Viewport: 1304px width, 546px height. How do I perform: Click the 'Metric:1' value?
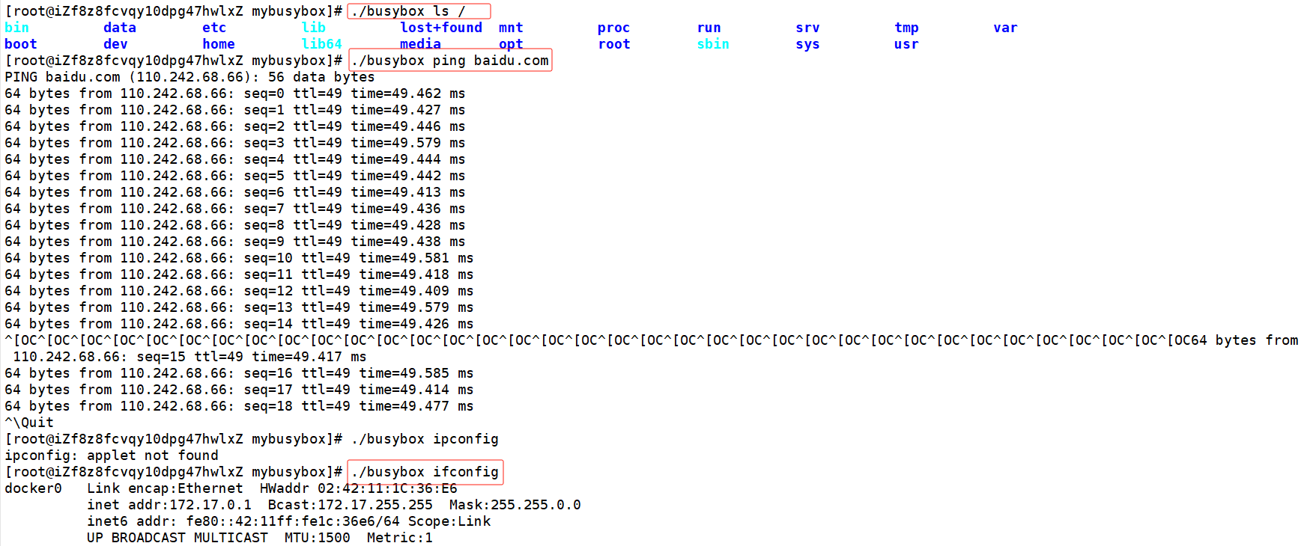click(x=400, y=538)
